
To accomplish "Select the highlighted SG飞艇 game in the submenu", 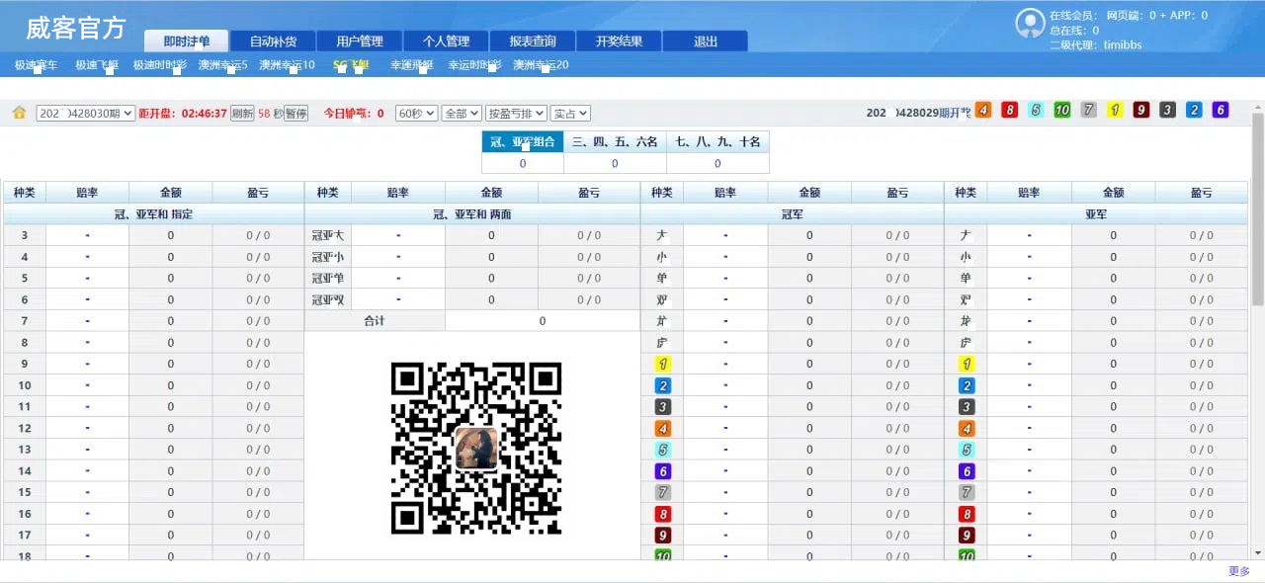I will [351, 65].
